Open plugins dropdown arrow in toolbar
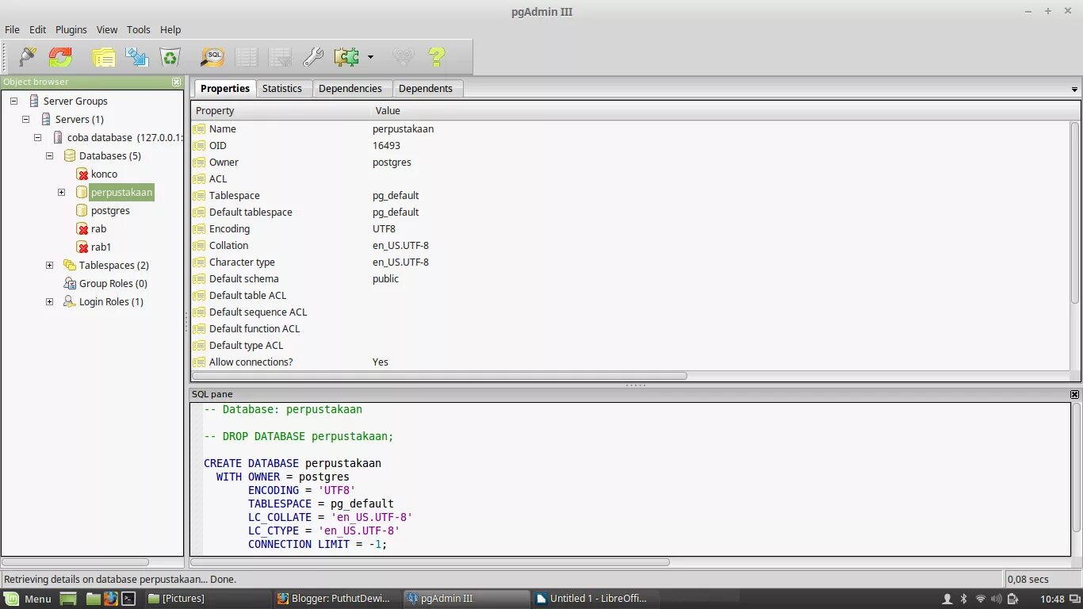 370,57
